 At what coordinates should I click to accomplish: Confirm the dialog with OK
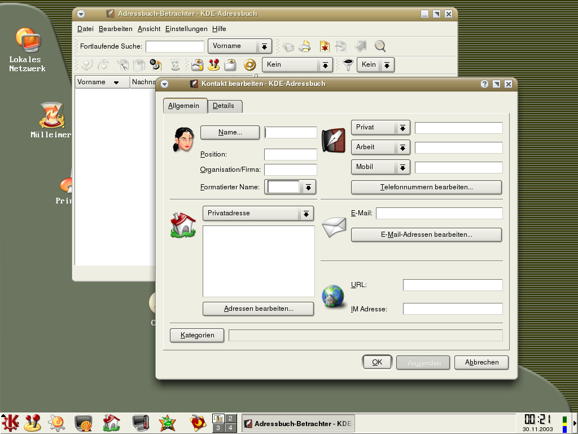tap(377, 362)
